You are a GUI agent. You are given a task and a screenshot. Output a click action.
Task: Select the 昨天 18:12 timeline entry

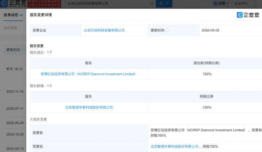pyautogui.click(x=14, y=69)
